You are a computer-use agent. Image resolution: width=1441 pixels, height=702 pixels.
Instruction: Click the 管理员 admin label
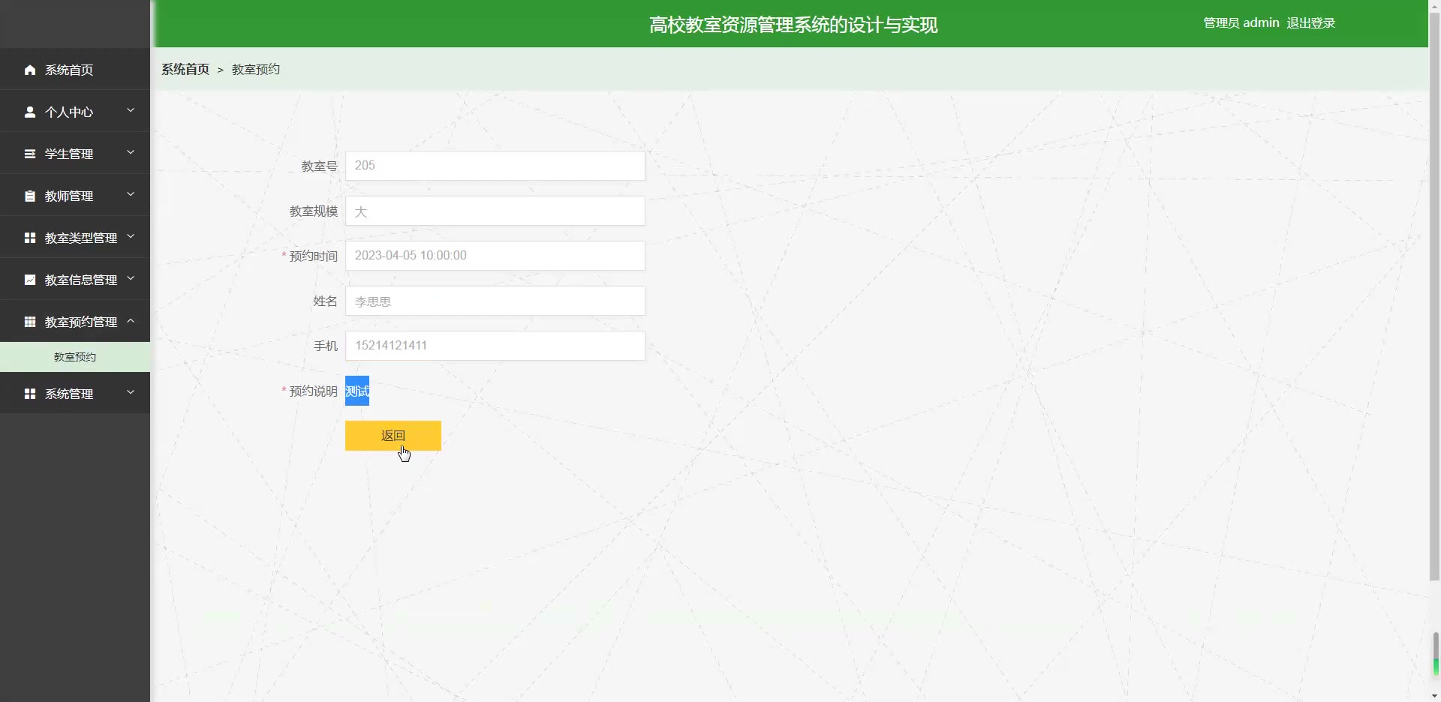pyautogui.click(x=1241, y=23)
